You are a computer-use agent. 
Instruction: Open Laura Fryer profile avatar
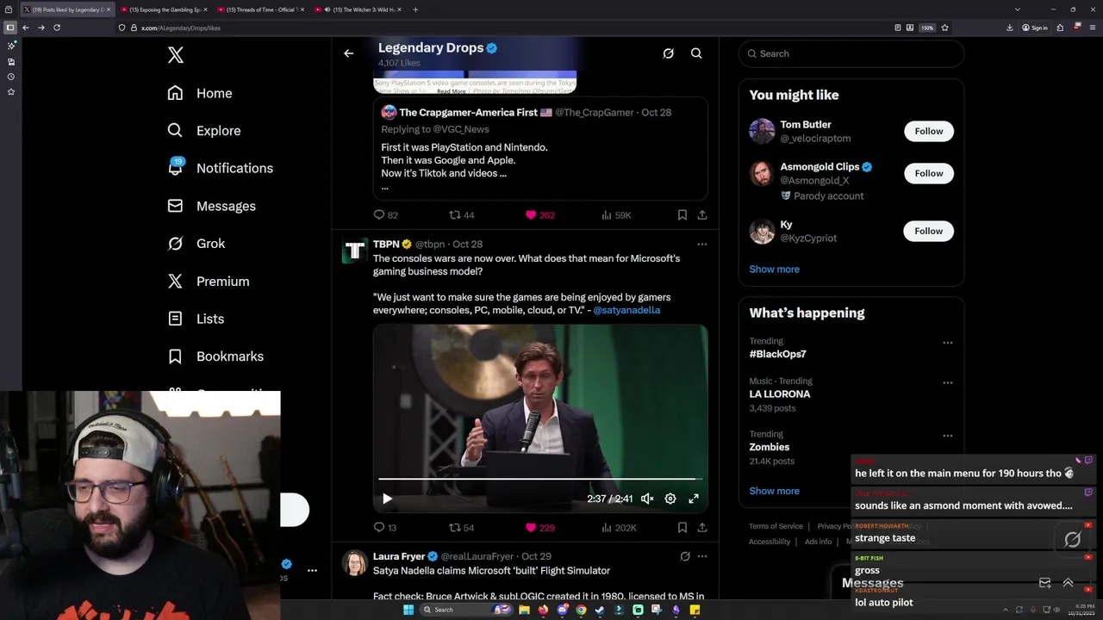[x=354, y=563]
